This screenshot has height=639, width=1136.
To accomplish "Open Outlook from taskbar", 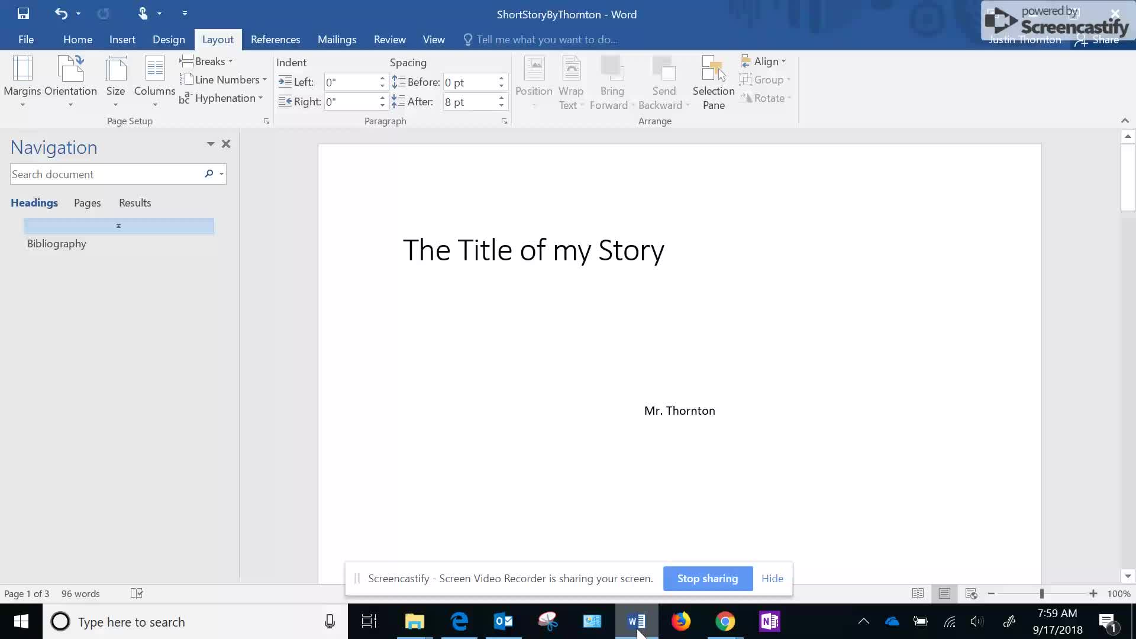I will (504, 621).
